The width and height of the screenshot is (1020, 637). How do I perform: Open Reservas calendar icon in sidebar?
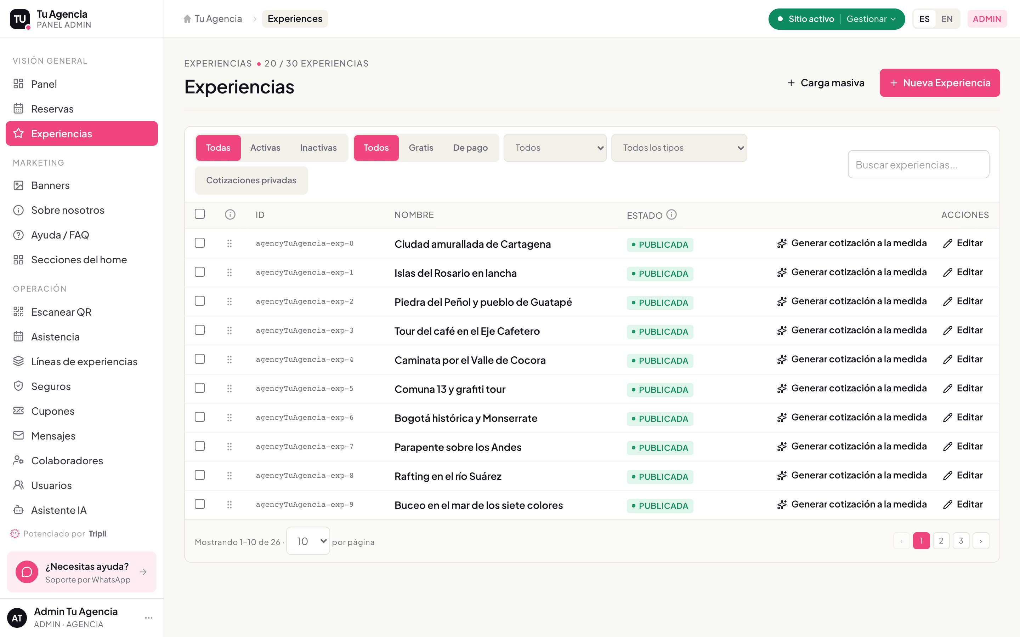pos(18,109)
